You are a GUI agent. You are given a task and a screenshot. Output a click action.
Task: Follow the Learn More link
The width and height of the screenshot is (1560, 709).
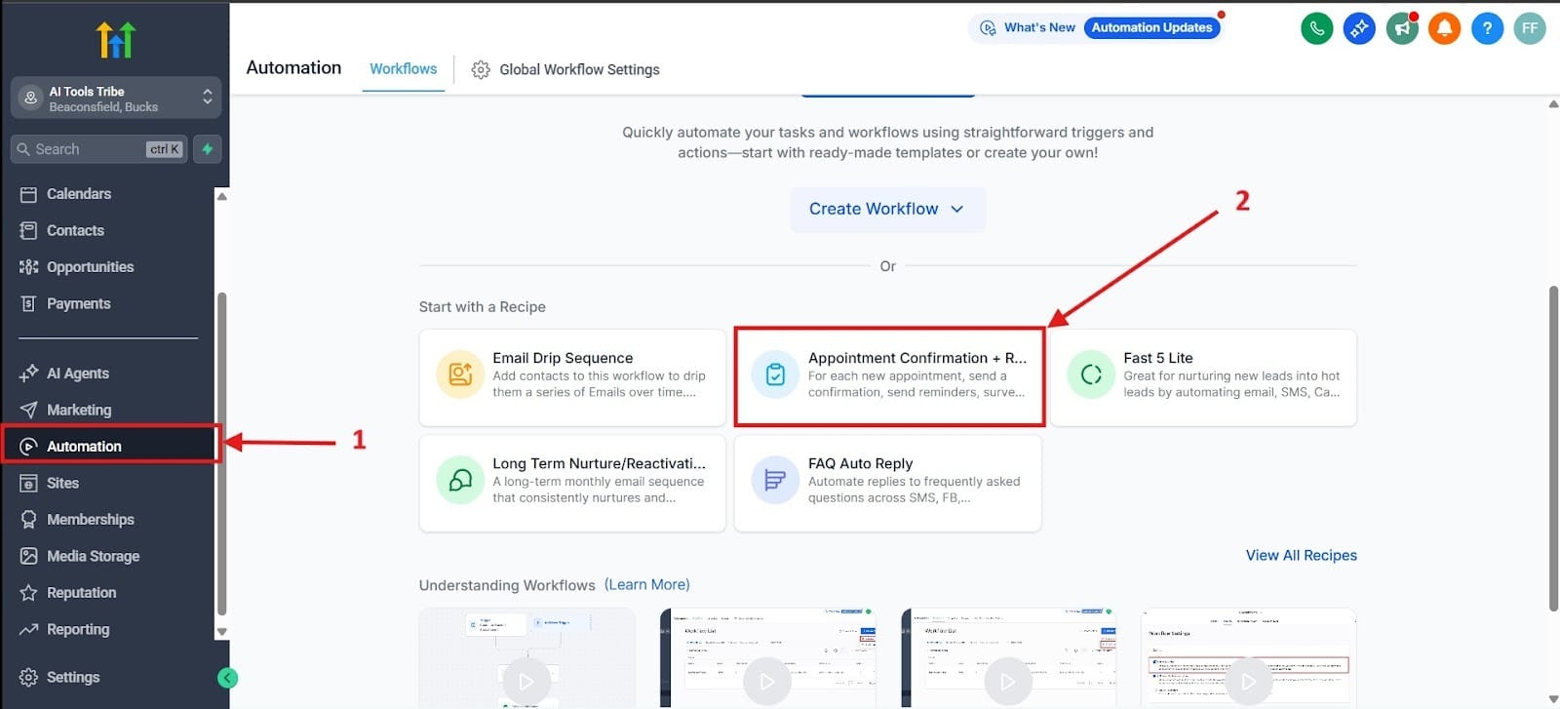(x=646, y=584)
